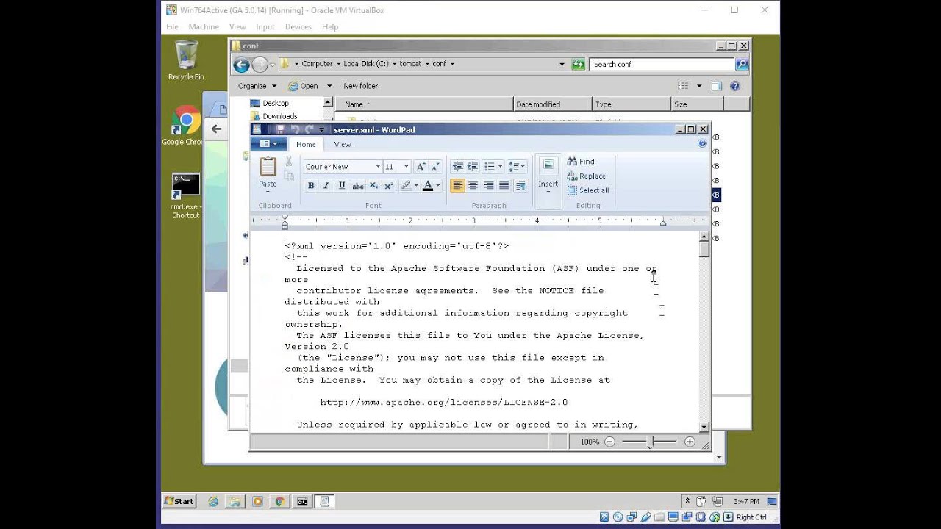Zoom in with the plus button
Viewport: 941px width, 529px height.
coord(690,442)
